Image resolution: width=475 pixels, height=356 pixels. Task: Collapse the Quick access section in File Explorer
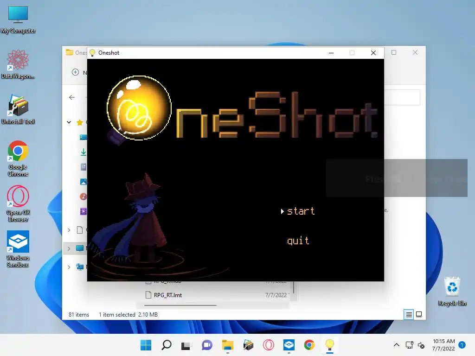[69, 122]
